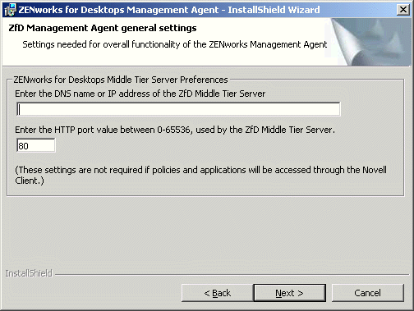
Task: Click the 'Middle Tier Server Preferences' group label
Action: 121,80
